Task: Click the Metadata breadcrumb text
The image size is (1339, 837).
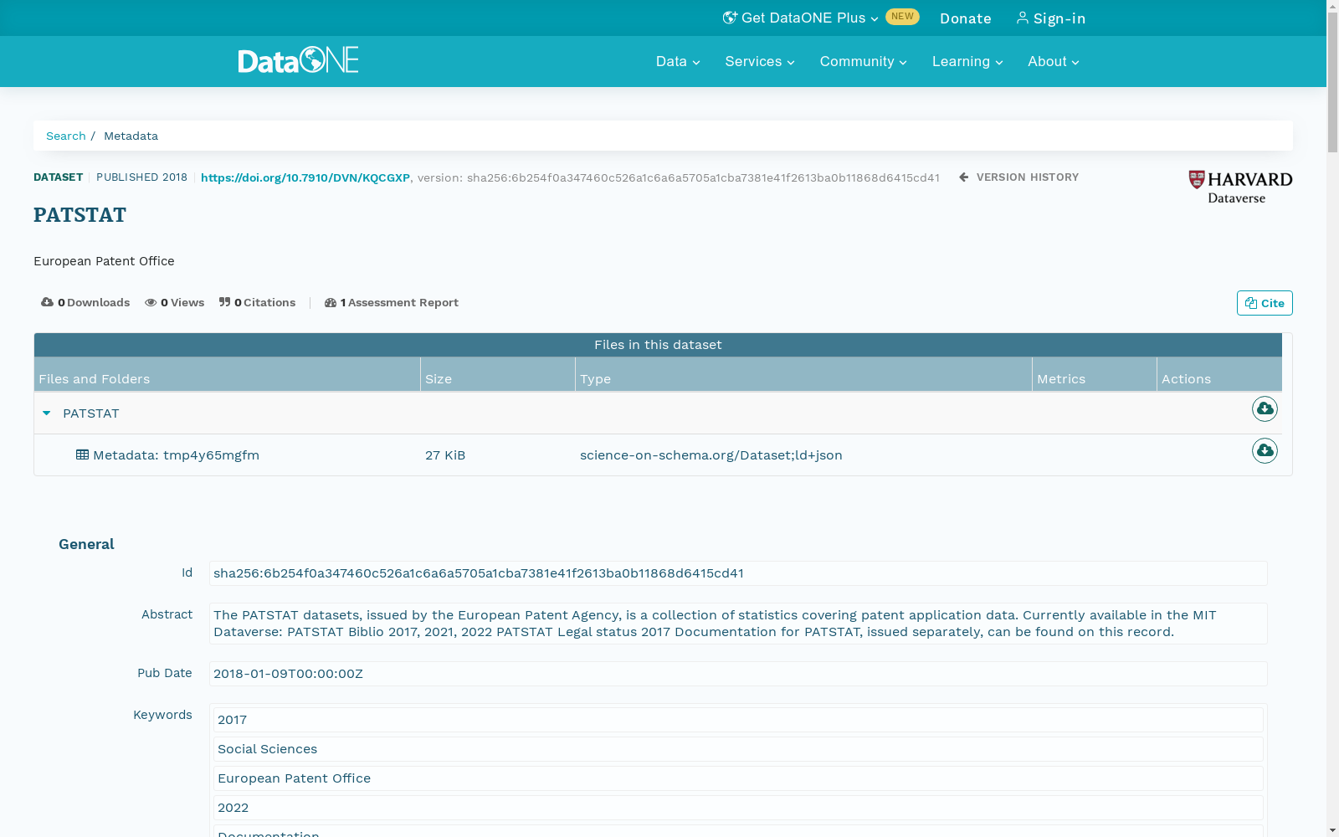Action: pos(131,136)
